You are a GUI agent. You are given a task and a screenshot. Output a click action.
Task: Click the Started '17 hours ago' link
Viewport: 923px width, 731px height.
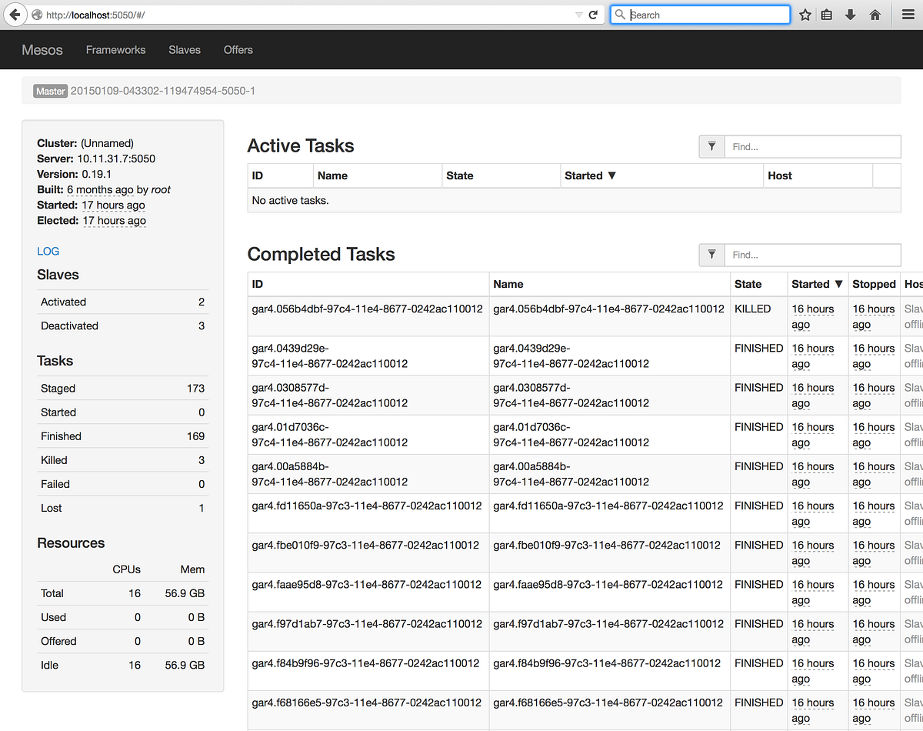(x=113, y=205)
